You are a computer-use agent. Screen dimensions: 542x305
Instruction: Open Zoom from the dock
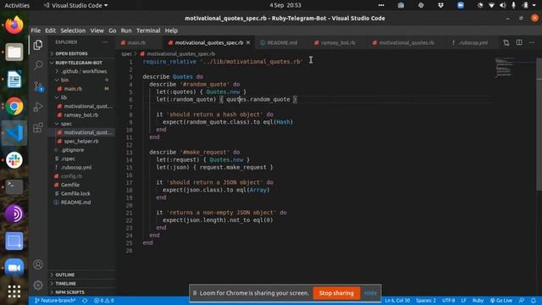coord(14,268)
